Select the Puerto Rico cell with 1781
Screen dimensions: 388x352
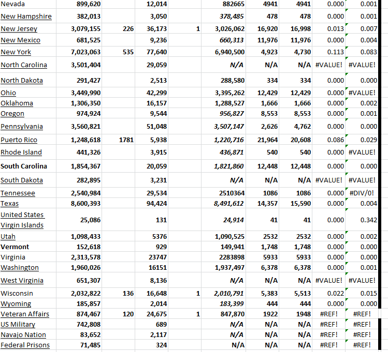click(x=126, y=140)
